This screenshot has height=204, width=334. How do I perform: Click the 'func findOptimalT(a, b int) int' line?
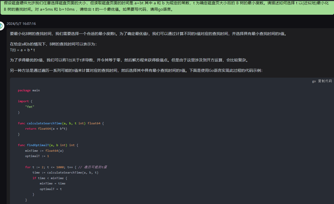(48, 145)
